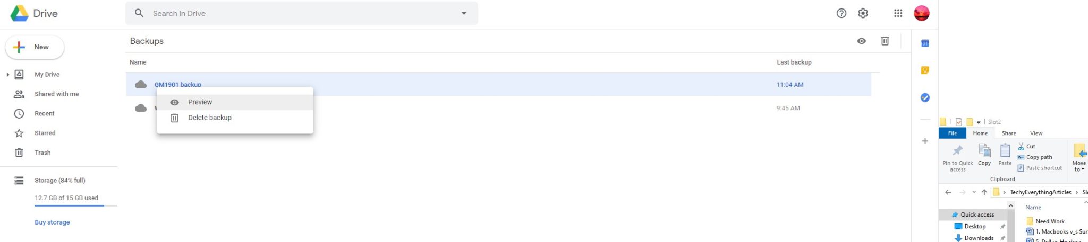This screenshot has height=242, width=1088.
Task: Focus the Search in Drive field
Action: [302, 13]
